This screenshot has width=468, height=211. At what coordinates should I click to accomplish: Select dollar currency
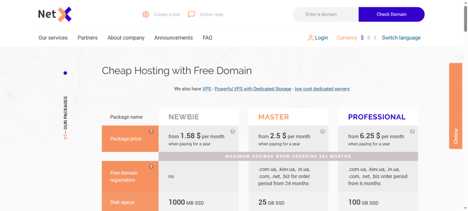tap(362, 38)
